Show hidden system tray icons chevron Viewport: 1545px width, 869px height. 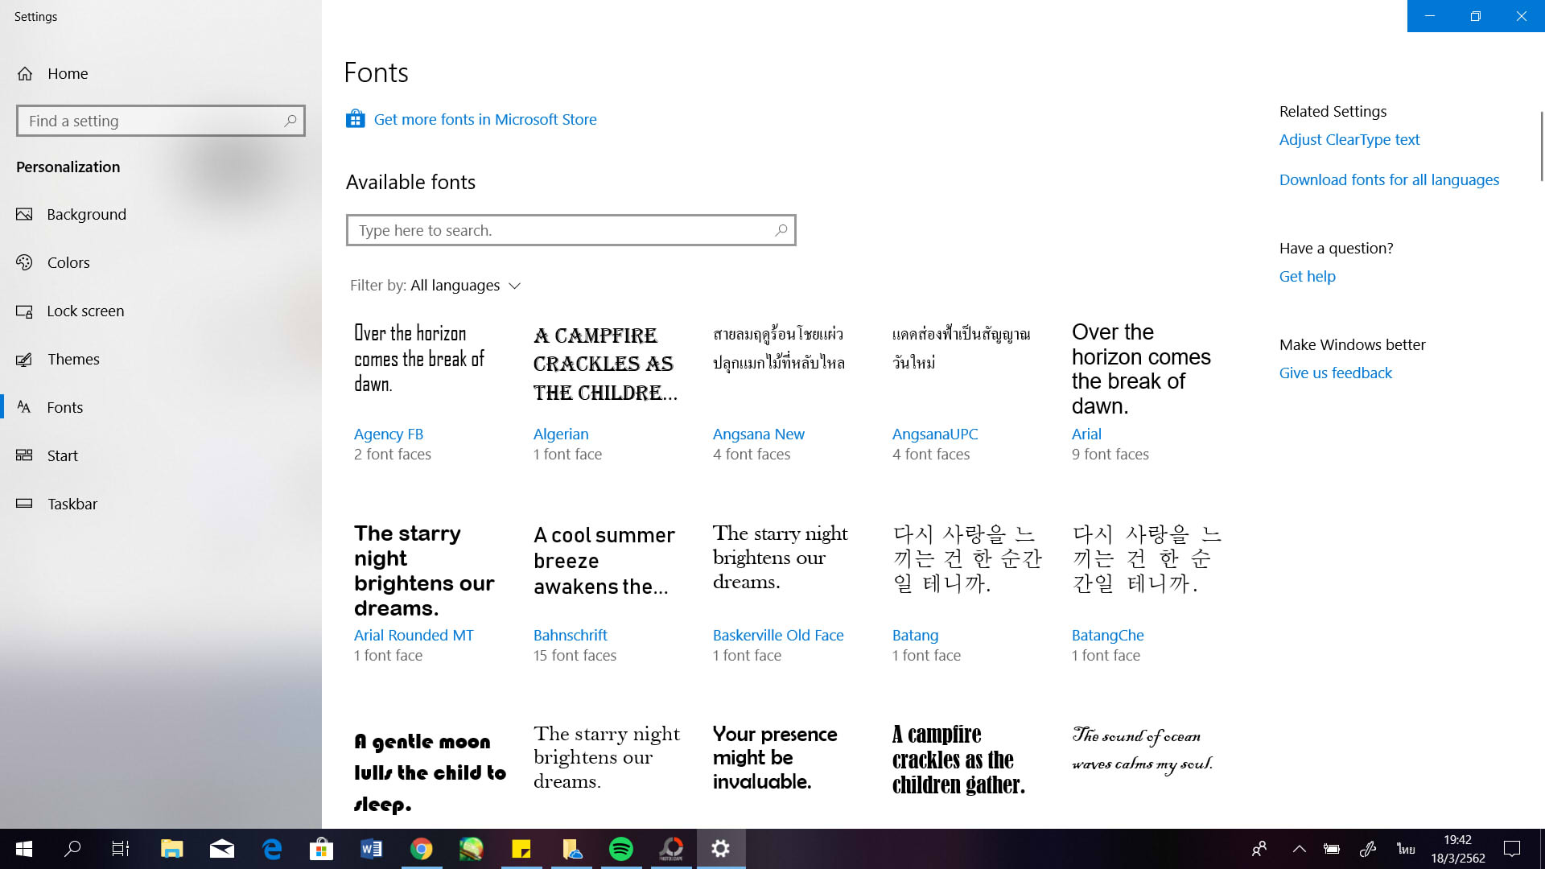(1299, 849)
